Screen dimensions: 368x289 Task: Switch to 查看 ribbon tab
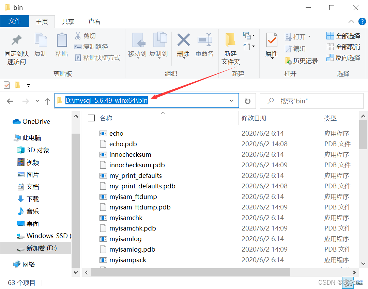pos(94,21)
